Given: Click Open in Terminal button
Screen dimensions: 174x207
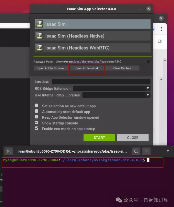Looking at the screenshot, I should [86, 68].
